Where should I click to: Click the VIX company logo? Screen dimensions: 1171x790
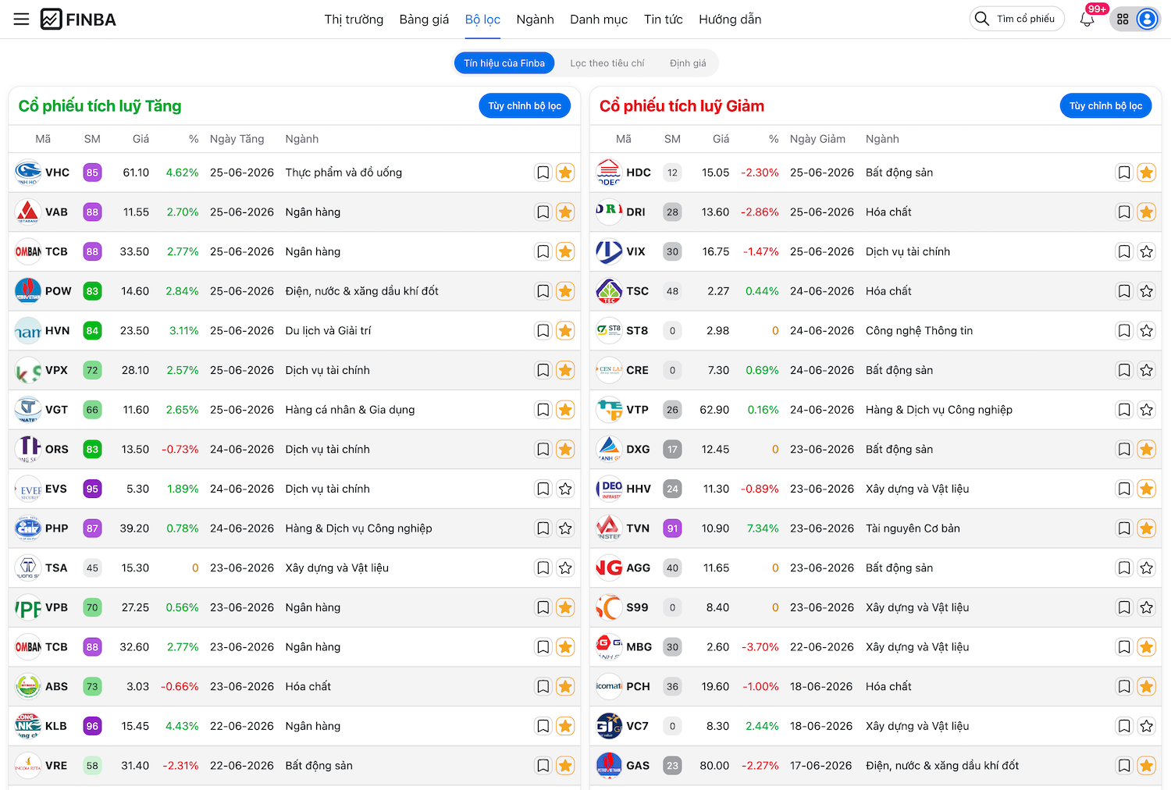tap(609, 251)
